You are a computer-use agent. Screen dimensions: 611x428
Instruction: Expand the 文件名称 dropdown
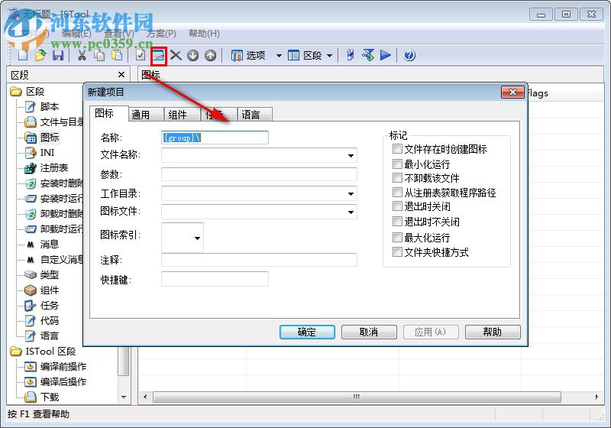tap(351, 155)
